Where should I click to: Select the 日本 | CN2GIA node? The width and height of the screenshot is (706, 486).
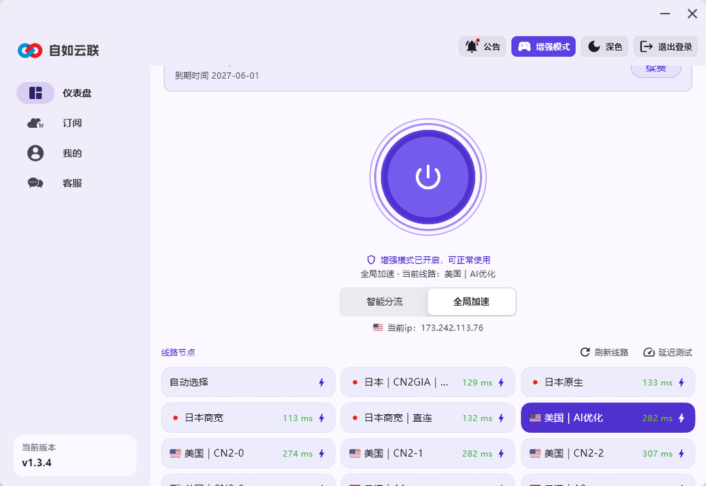click(427, 382)
